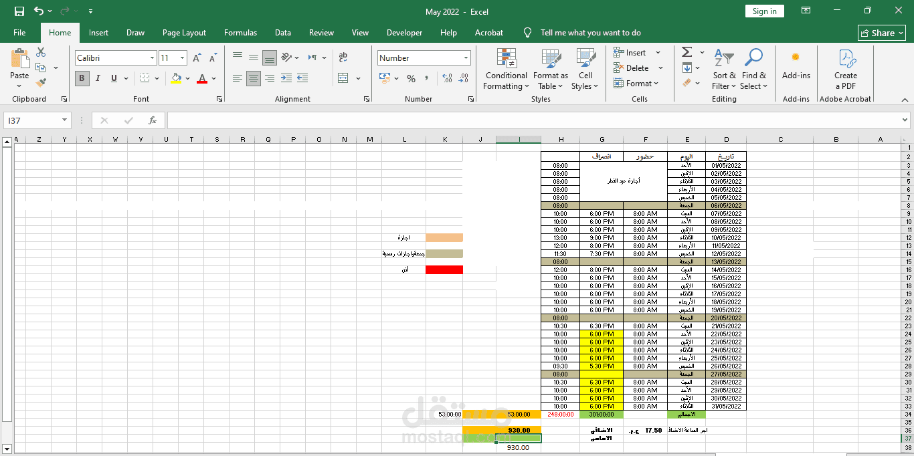
Task: Open Create a PDF from Acrobat
Action: [846, 71]
